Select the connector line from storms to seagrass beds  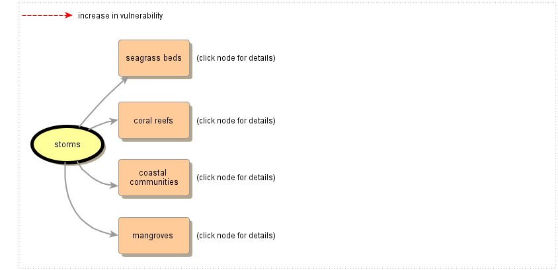pos(100,101)
